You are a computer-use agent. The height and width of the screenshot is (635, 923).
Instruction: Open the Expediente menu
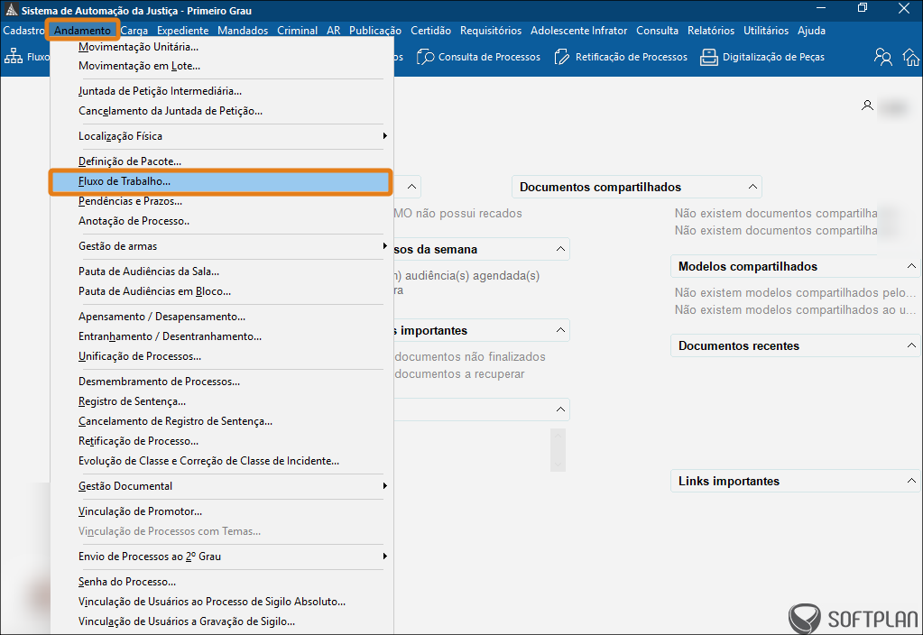tap(182, 31)
